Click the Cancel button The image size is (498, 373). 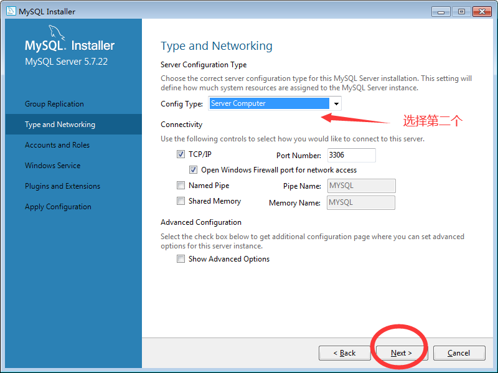point(459,353)
